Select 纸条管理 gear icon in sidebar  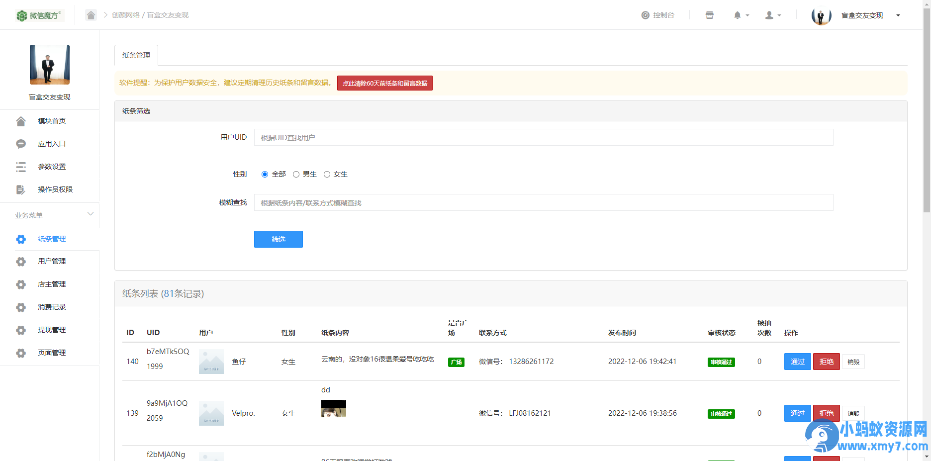pos(21,239)
